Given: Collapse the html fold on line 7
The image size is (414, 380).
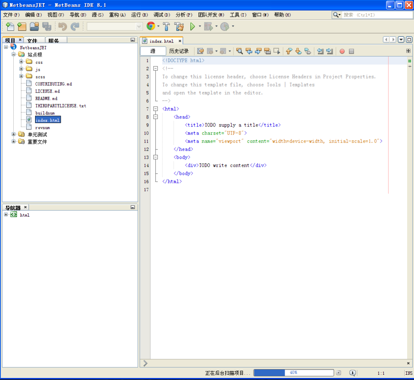Looking at the screenshot, I should tap(156, 109).
